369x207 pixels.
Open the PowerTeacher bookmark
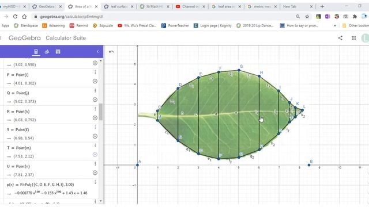[x=175, y=25]
